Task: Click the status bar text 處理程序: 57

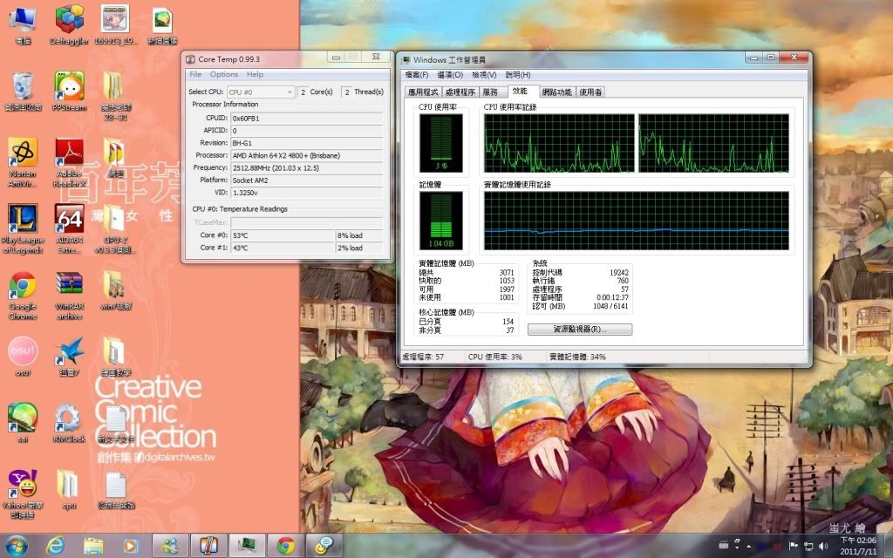Action: click(x=423, y=357)
